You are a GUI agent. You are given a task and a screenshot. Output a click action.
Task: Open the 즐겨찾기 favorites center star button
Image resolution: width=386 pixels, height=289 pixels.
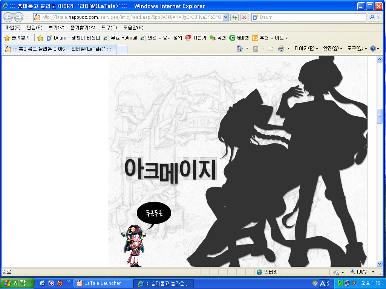(17, 38)
